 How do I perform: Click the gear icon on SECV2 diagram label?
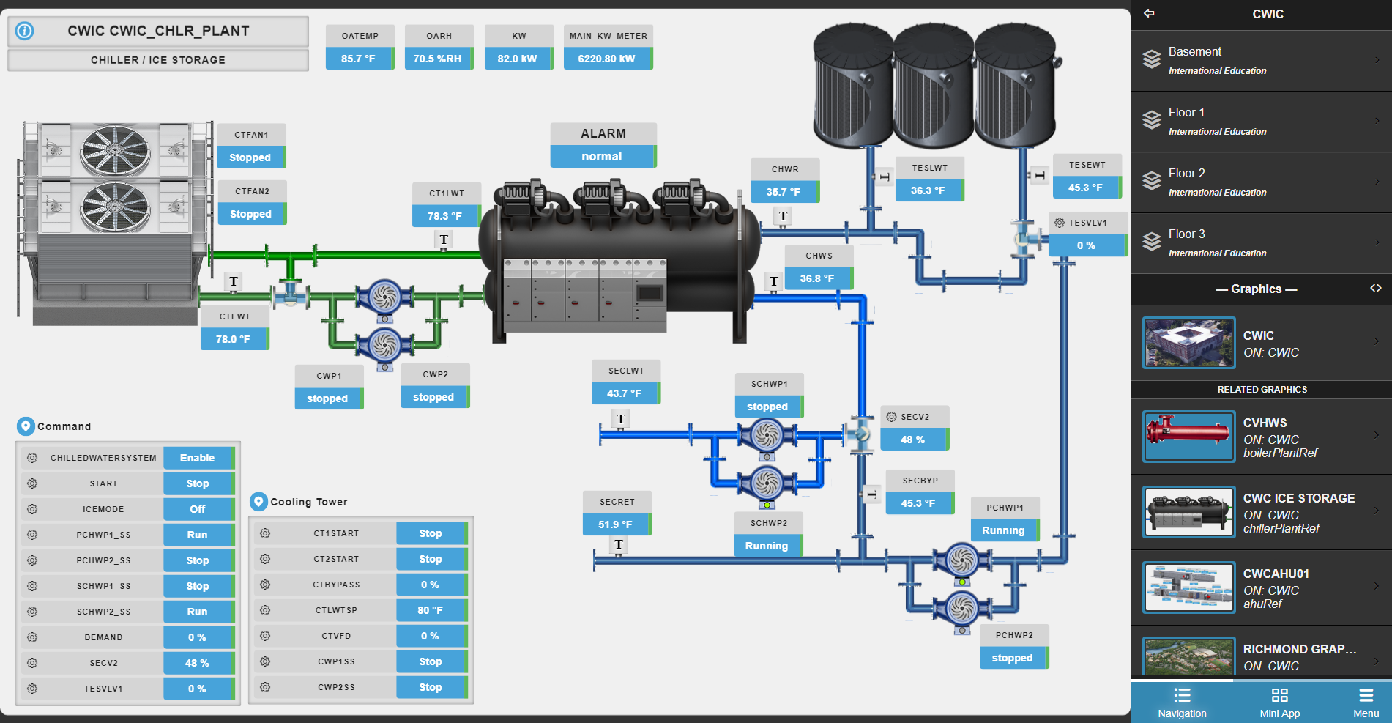[x=891, y=417]
